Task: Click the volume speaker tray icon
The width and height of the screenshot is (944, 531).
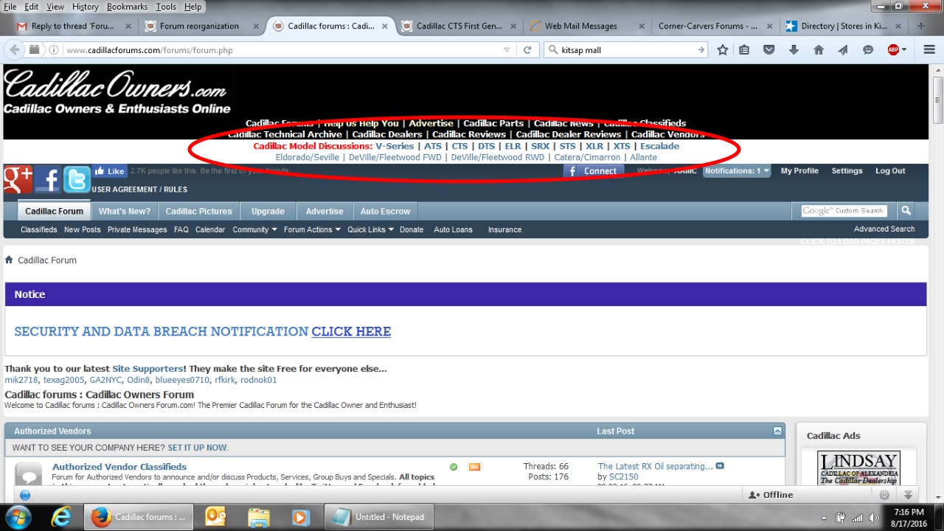Action: [872, 518]
